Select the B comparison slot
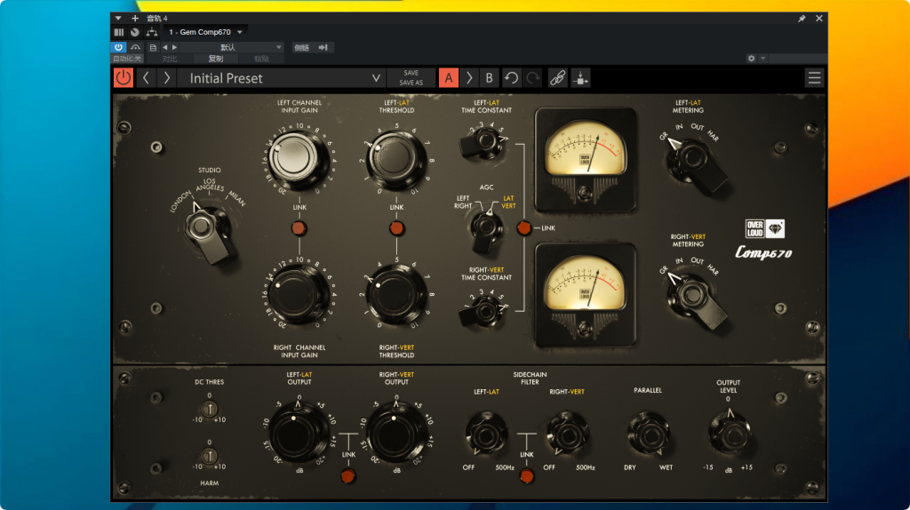910x510 pixels. tap(490, 78)
